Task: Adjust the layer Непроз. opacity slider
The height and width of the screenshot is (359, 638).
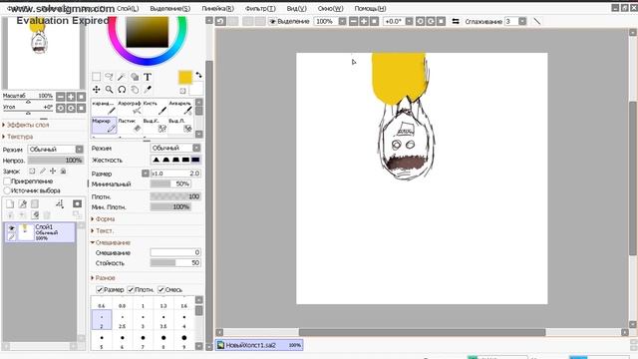Action: tap(56, 161)
